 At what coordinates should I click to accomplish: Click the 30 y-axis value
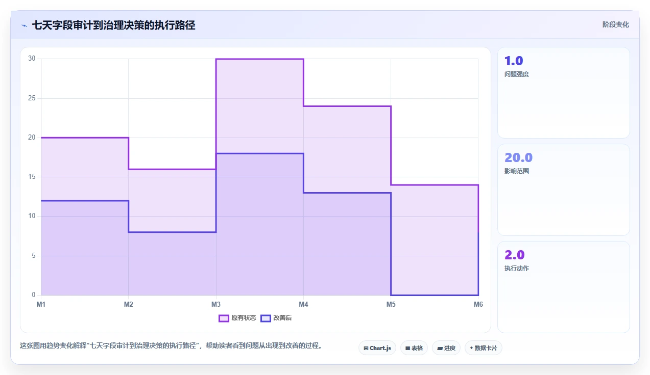[x=32, y=59]
